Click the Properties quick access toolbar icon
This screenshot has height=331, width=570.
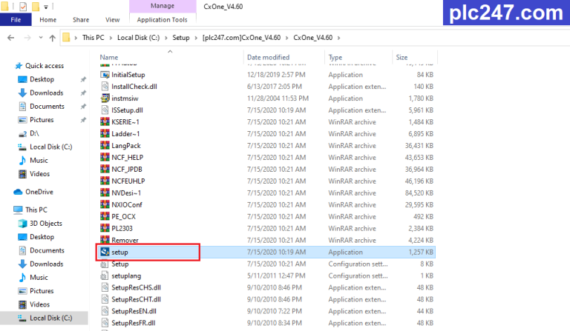pos(23,6)
